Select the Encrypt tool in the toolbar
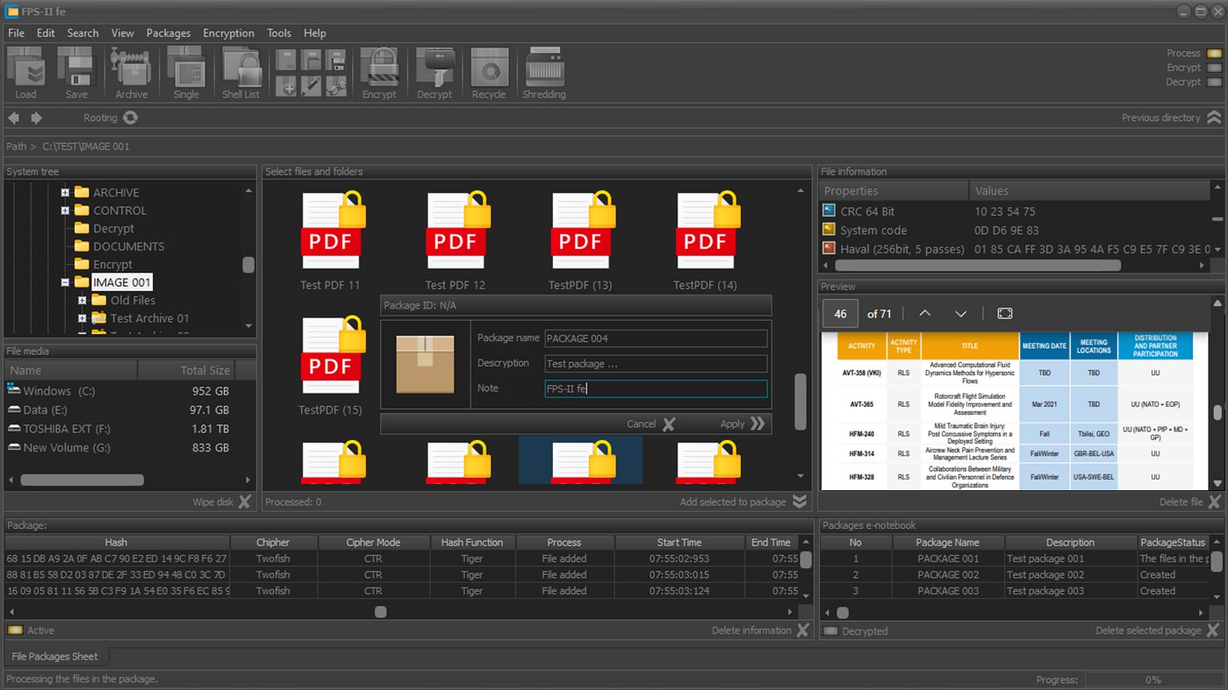The height and width of the screenshot is (690, 1228). [379, 70]
